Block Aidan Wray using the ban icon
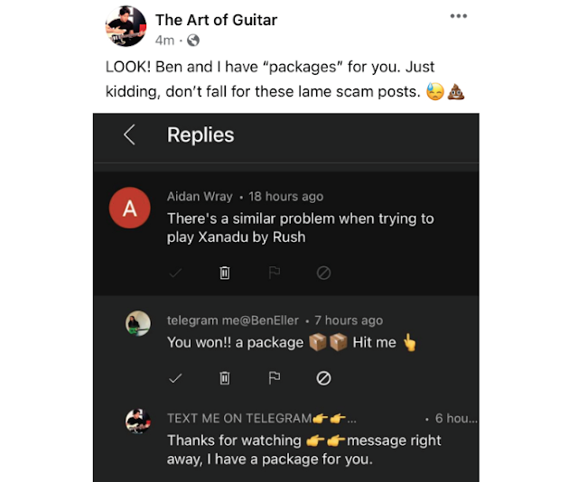 coord(323,273)
